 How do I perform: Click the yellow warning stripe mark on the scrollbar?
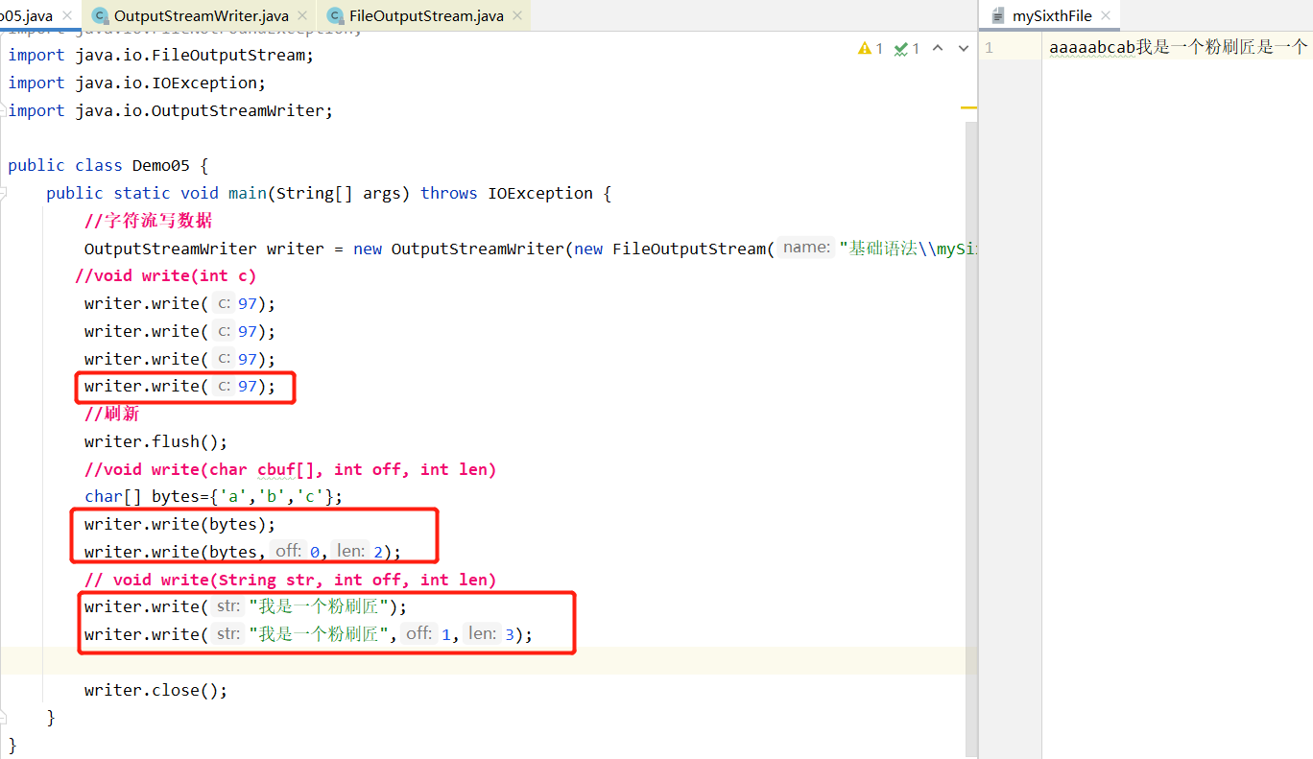coord(968,108)
